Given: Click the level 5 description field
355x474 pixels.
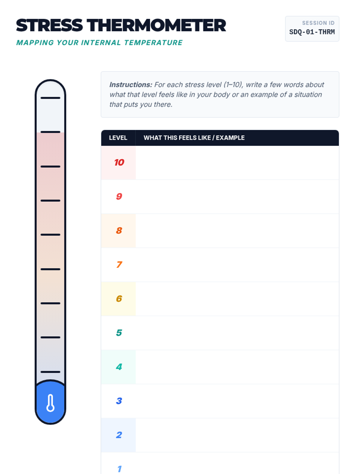Looking at the screenshot, I should tap(237, 333).
